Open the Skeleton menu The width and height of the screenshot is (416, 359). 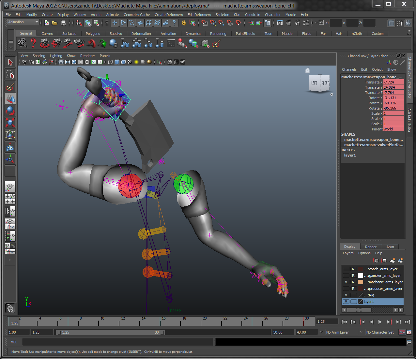coord(222,15)
